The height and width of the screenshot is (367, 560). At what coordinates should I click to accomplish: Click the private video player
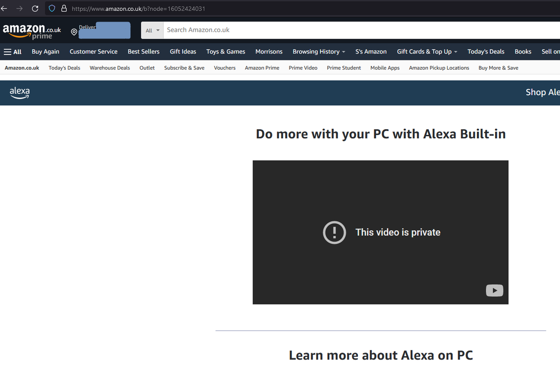click(x=380, y=232)
